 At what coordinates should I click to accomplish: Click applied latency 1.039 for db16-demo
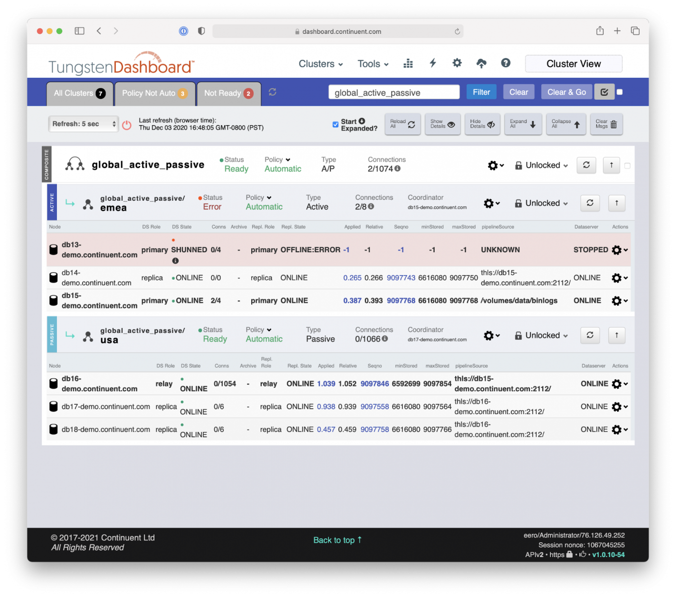tap(326, 384)
